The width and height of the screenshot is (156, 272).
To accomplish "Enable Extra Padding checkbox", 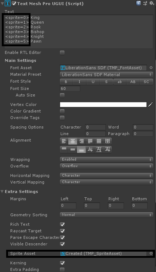I will 62,269.
